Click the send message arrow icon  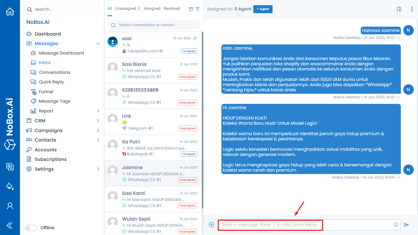(x=406, y=225)
